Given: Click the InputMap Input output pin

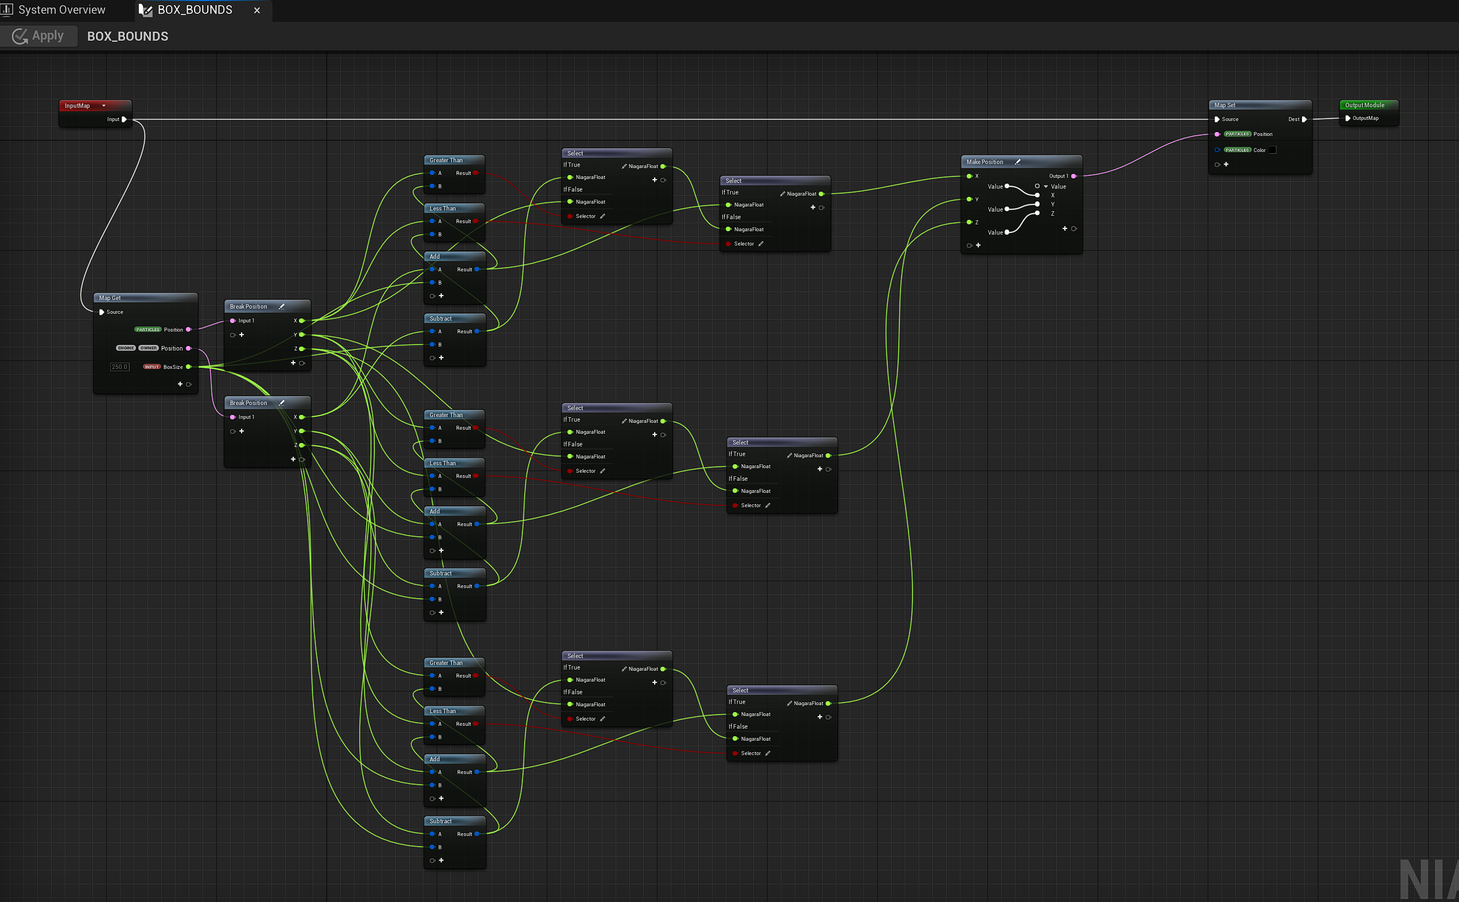Looking at the screenshot, I should (124, 119).
